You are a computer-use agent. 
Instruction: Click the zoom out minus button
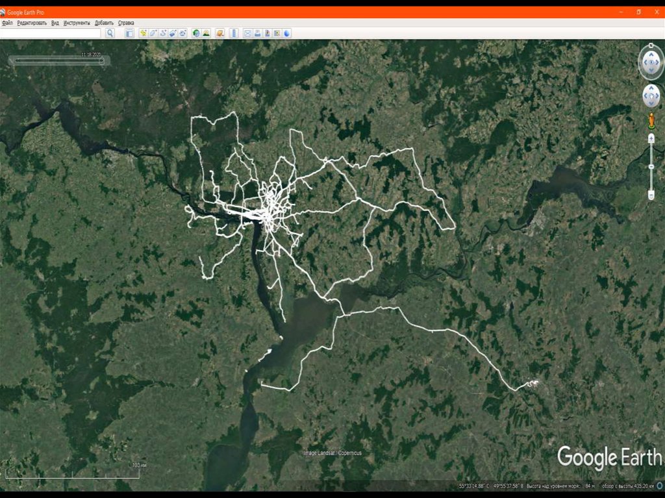pyautogui.click(x=651, y=195)
